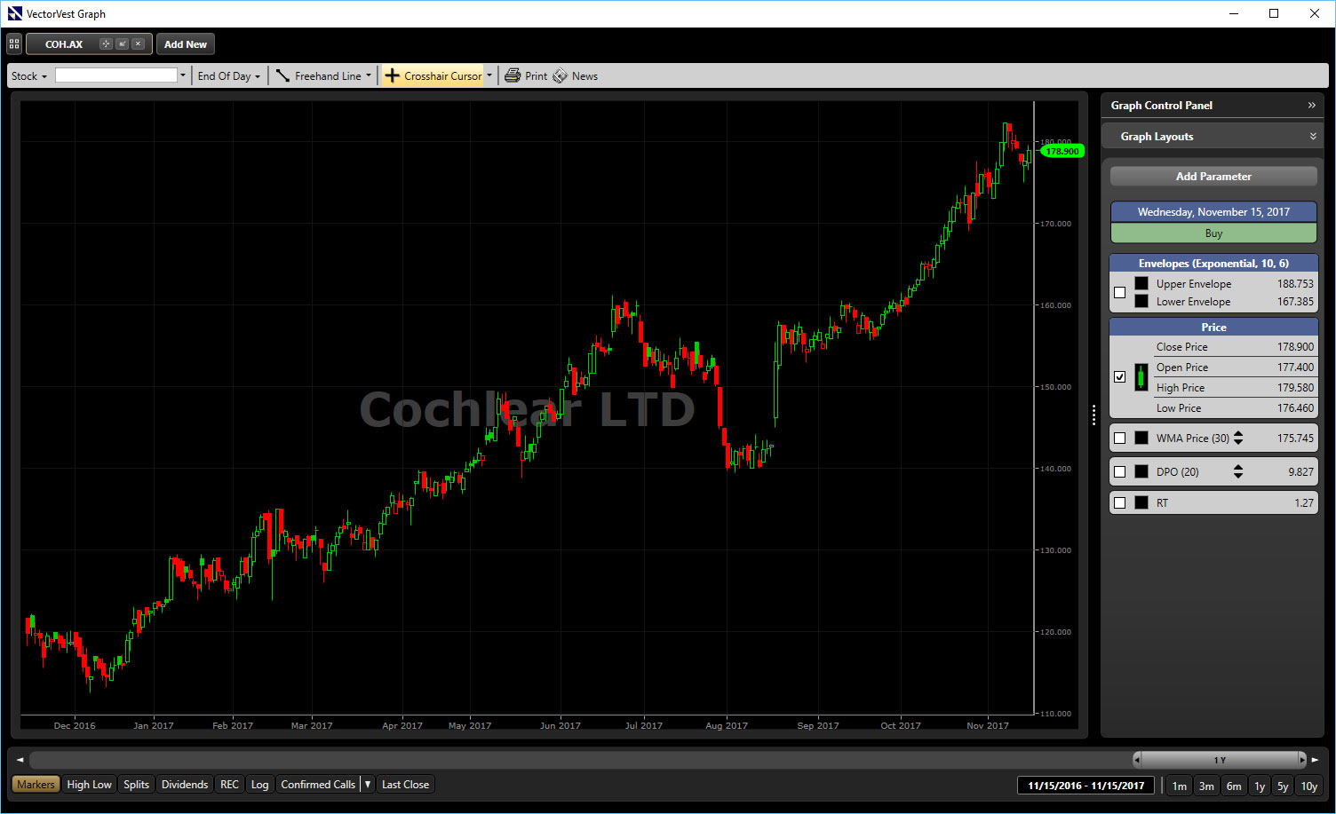
Task: Select the 1m time range
Action: coord(1179,786)
